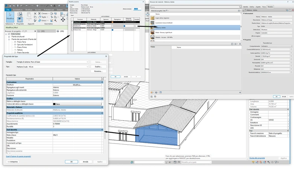
Task: Close the Browser di progetto panel with X
Action: pyautogui.click(x=35, y=31)
